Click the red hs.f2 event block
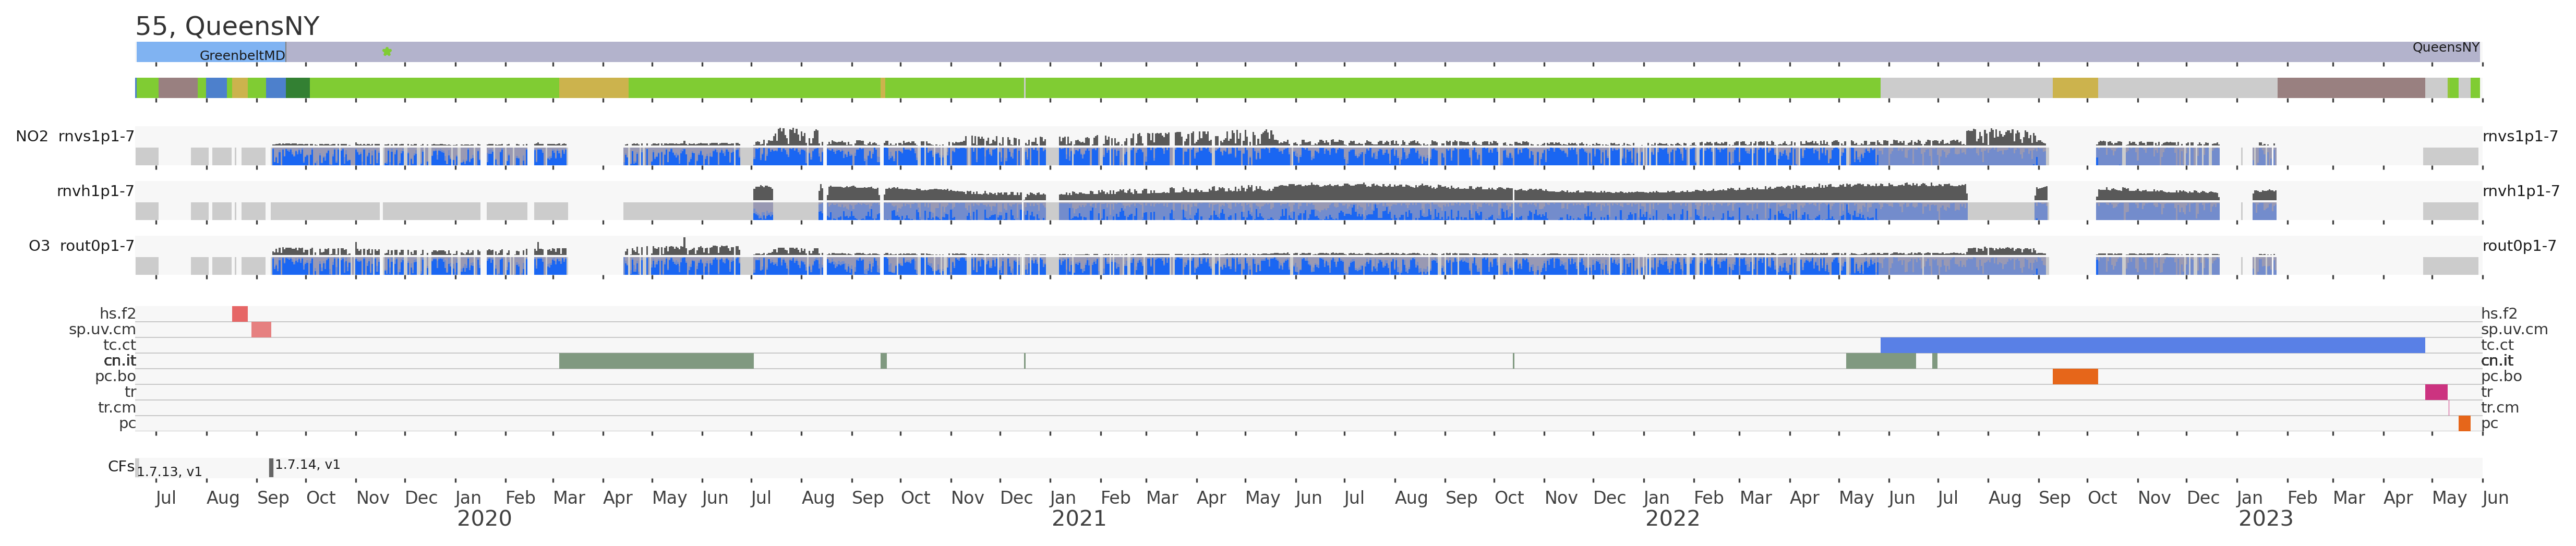This screenshot has height=546, width=2576. (x=240, y=314)
